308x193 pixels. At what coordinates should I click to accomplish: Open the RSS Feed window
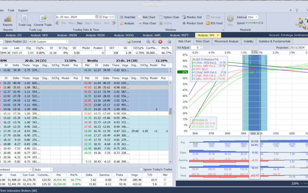(x=214, y=23)
